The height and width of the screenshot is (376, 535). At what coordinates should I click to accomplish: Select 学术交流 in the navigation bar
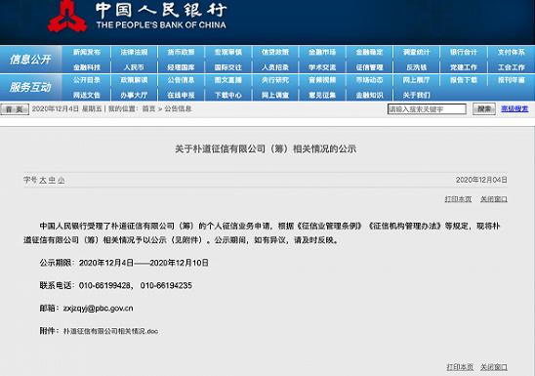(x=322, y=67)
